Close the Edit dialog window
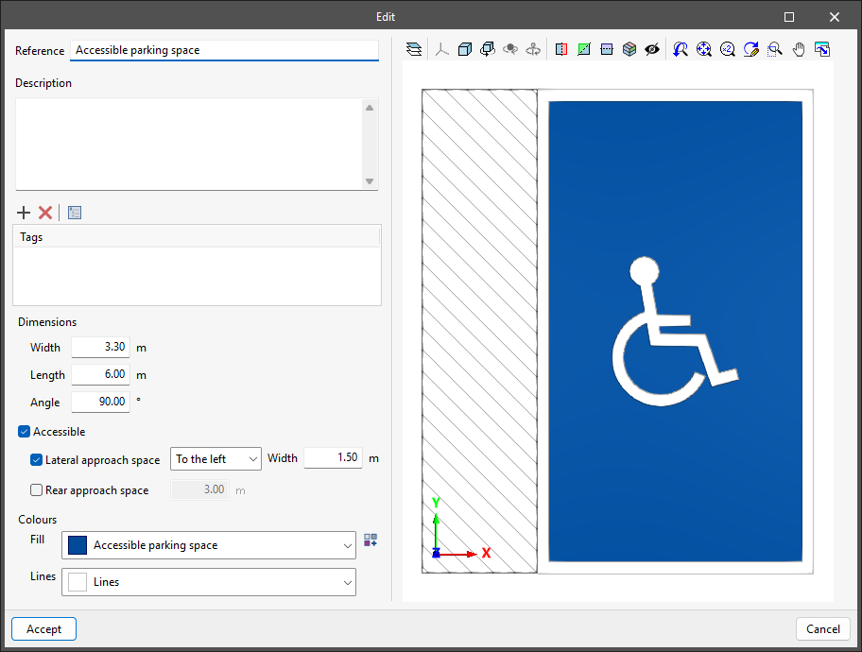 click(x=834, y=17)
